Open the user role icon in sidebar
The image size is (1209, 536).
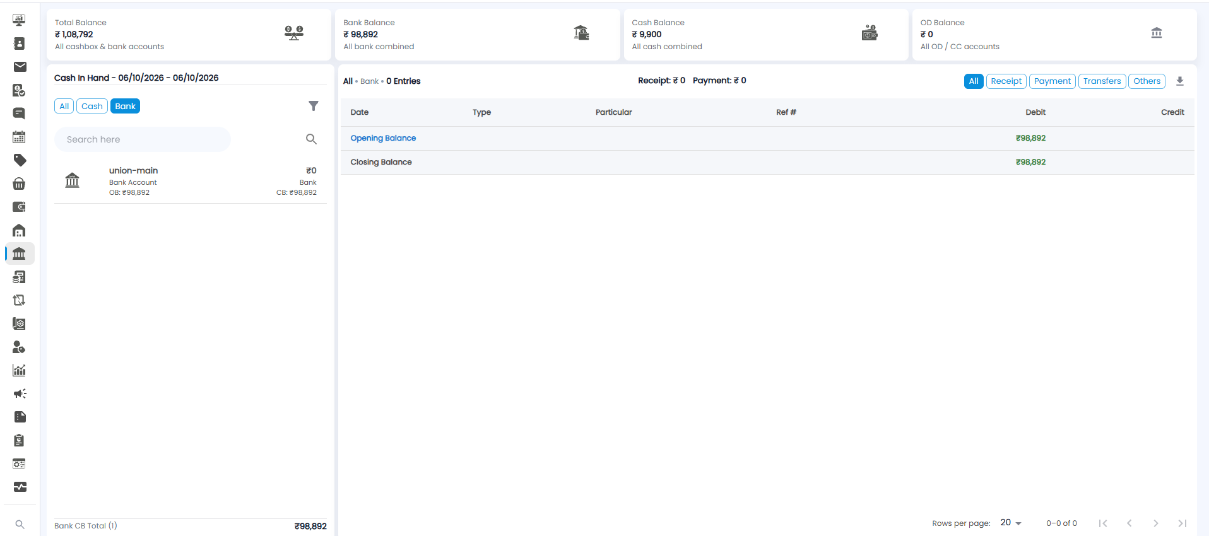[x=20, y=347]
